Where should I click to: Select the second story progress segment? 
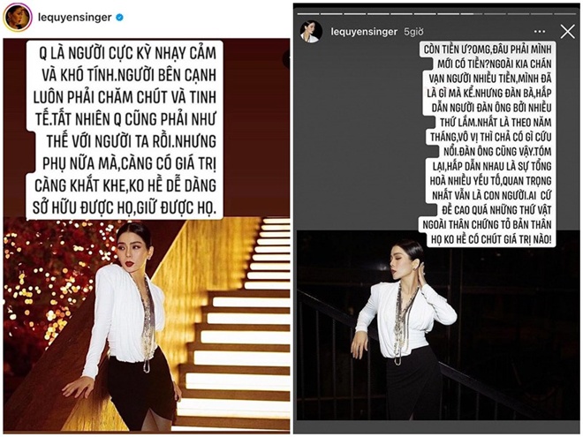click(x=331, y=14)
